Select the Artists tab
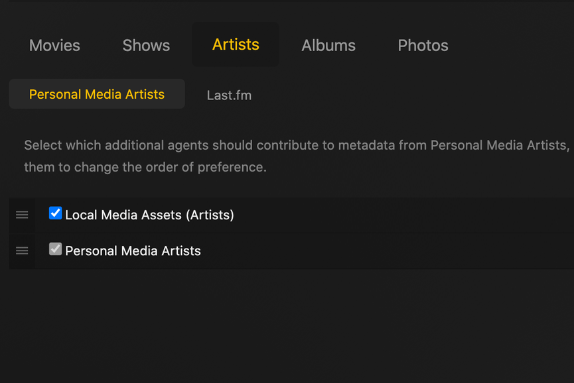574x383 pixels. (236, 44)
